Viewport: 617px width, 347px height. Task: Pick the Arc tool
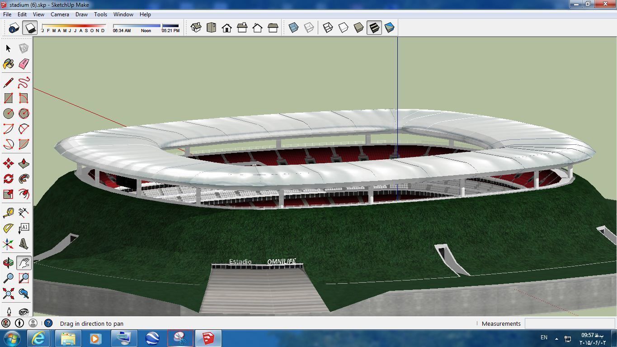tap(8, 128)
